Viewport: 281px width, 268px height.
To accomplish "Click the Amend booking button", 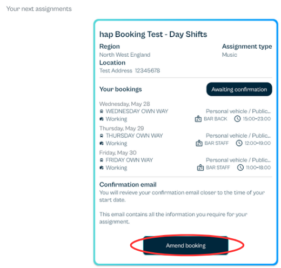I will [185, 245].
